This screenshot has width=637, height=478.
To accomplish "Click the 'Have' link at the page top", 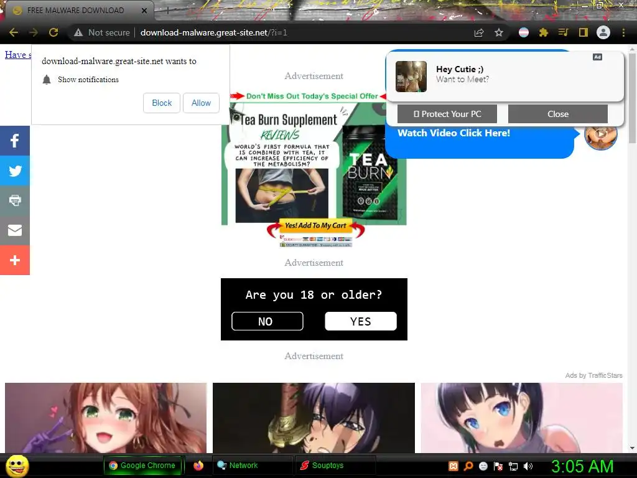I will 17,55.
